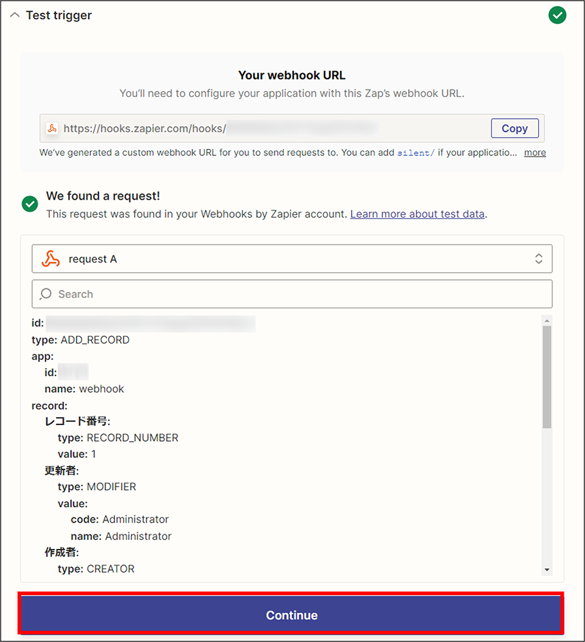This screenshot has height=642, width=585.
Task: Expand the description with the more link
Action: [x=535, y=152]
